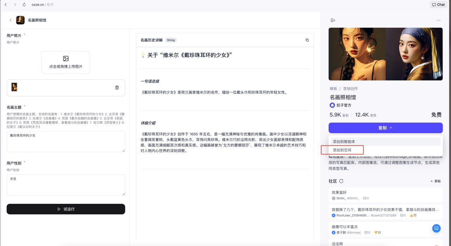The width and height of the screenshot is (451, 246).
Task: Click the 模板 breadcrumb link
Action: [333, 89]
